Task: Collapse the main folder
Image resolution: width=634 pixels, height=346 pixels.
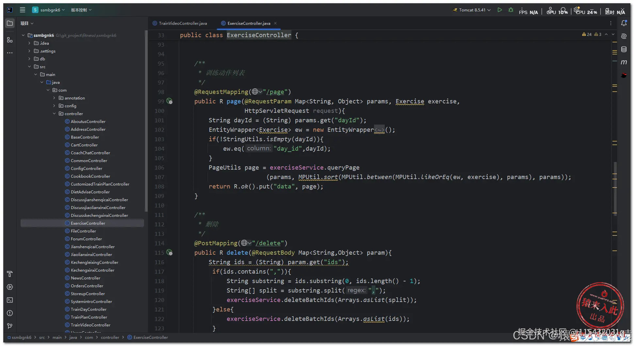Action: point(36,74)
